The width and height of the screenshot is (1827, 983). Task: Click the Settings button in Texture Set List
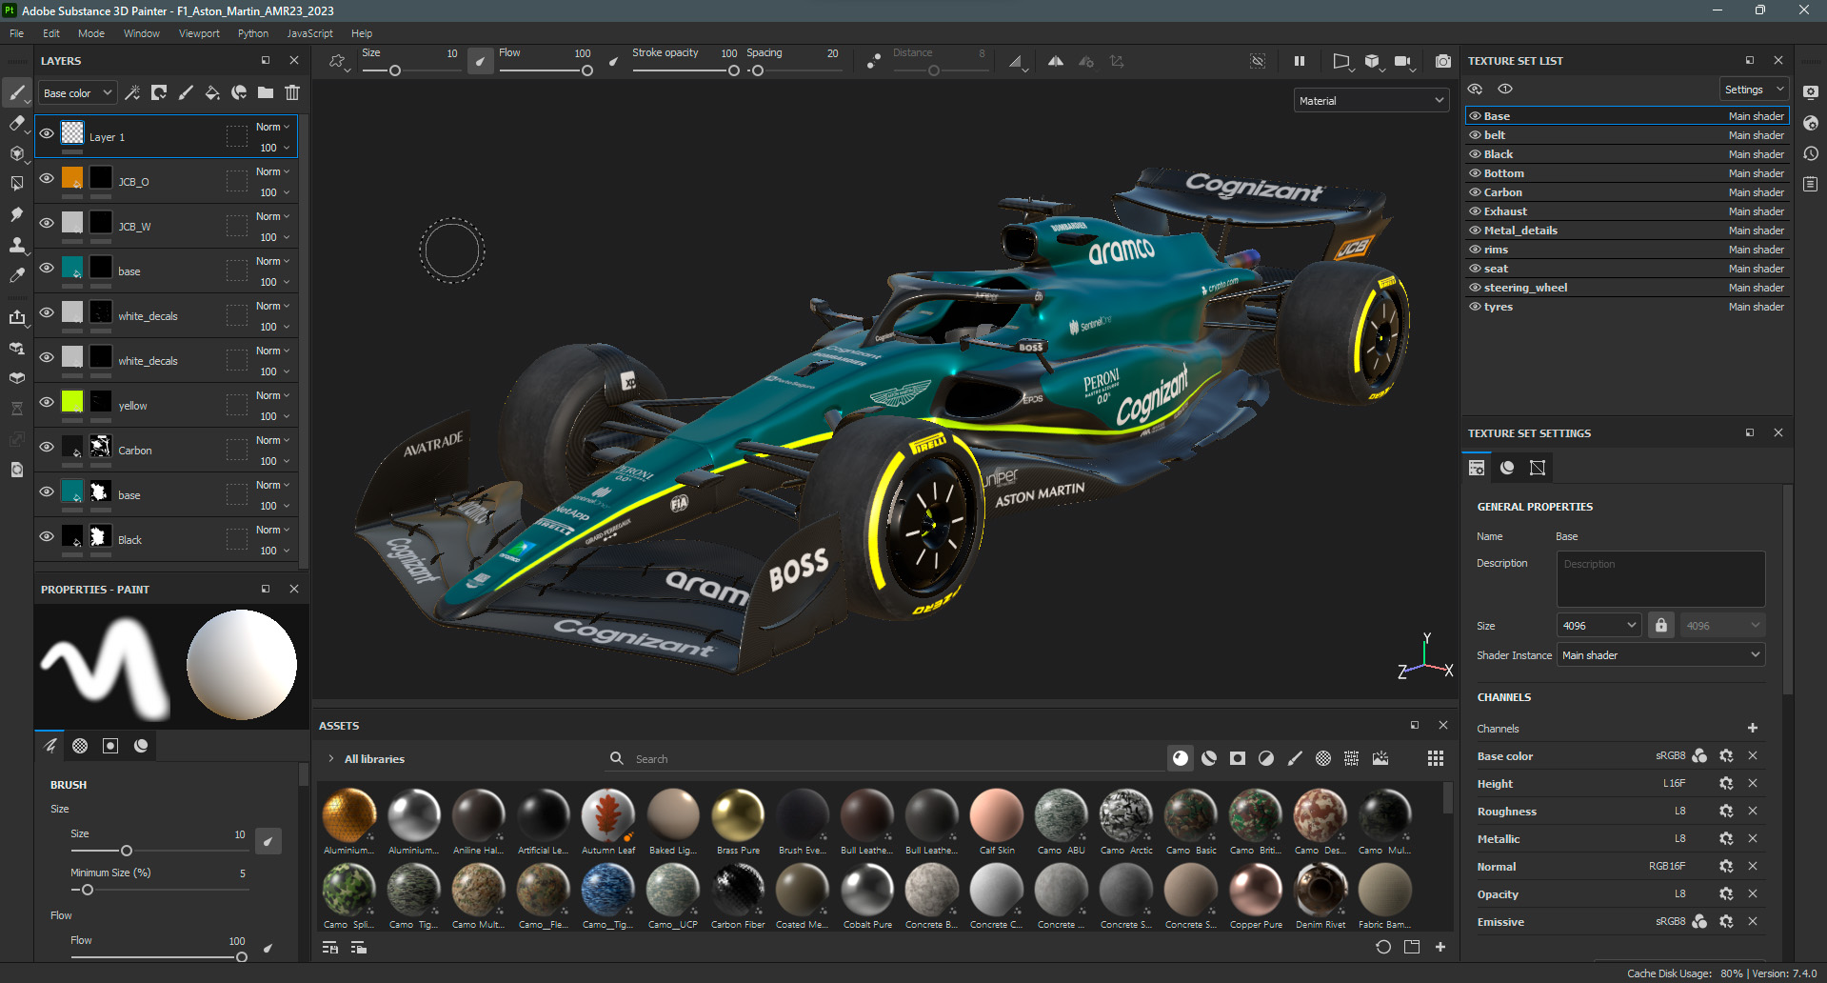click(x=1753, y=90)
